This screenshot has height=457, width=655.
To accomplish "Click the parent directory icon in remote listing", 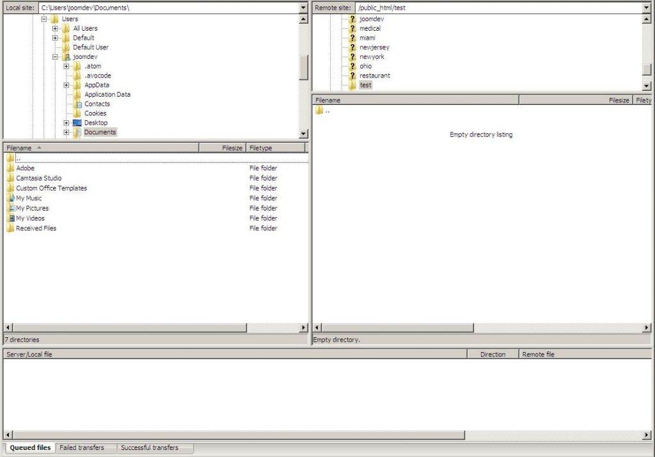I will coord(319,110).
